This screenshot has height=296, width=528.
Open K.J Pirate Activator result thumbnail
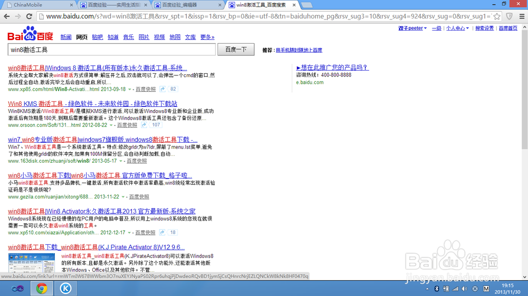(x=32, y=263)
